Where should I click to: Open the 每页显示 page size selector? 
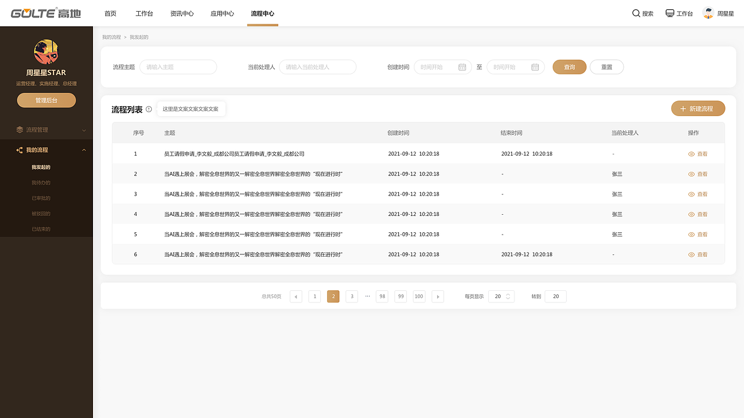pyautogui.click(x=501, y=297)
